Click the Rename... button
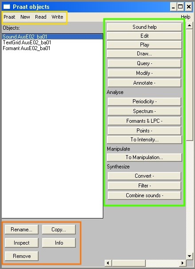Screen dimensions: 195x269 [21, 230]
